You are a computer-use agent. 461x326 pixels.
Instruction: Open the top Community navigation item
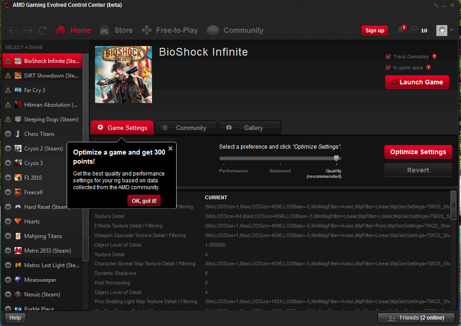[235, 30]
